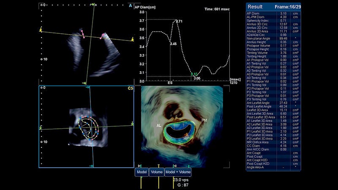Select the Annlus 2D Area row
Viewport: 338px width, 190px height.
pyautogui.click(x=273, y=31)
